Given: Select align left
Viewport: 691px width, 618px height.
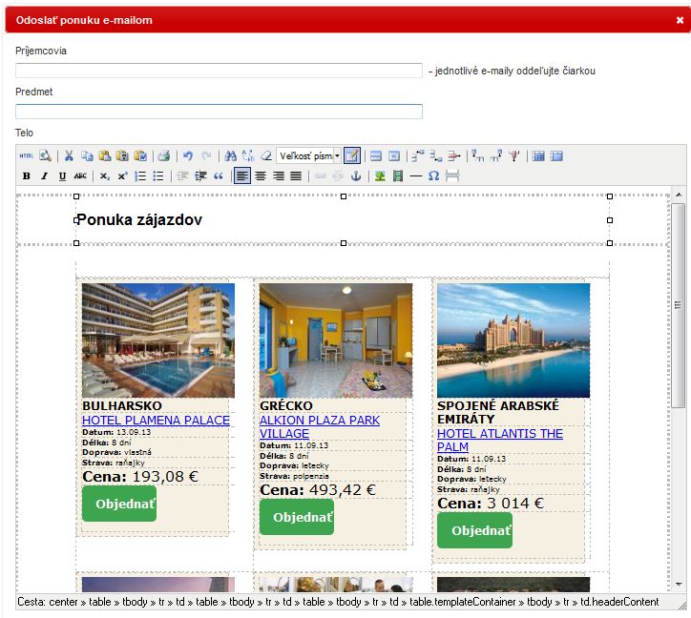Looking at the screenshot, I should click(x=241, y=176).
